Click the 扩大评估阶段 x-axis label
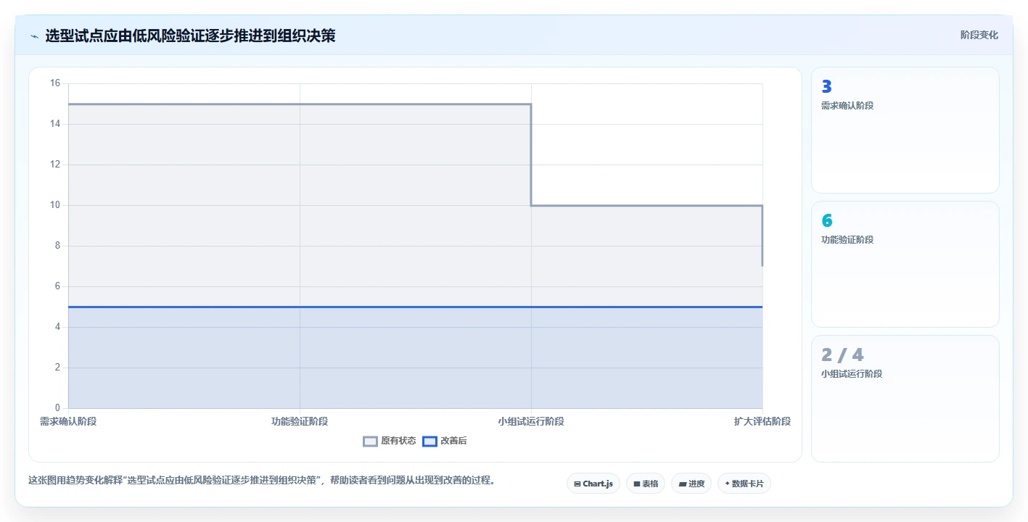1028x522 pixels. pyautogui.click(x=762, y=421)
